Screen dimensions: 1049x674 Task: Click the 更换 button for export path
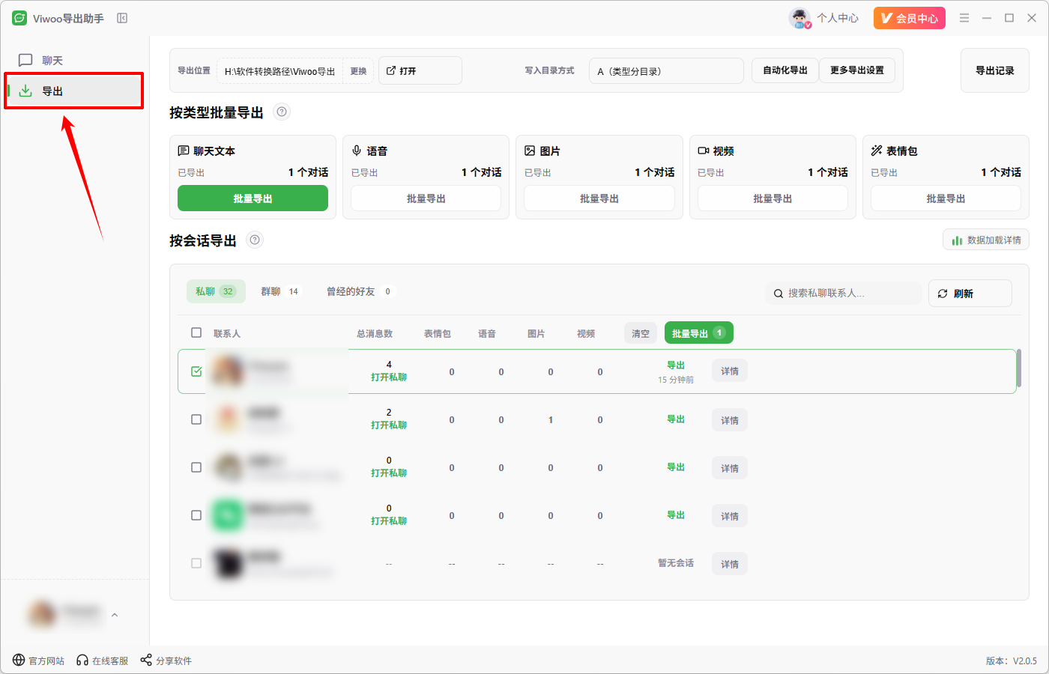point(358,71)
